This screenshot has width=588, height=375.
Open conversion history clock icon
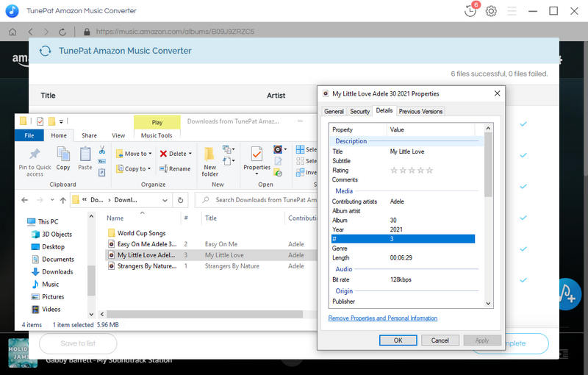pos(470,11)
